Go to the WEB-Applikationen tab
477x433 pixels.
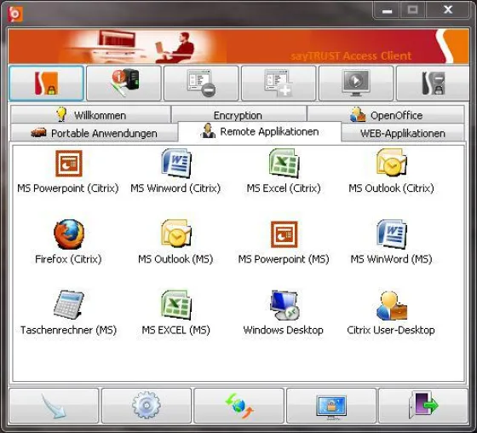[x=402, y=133]
